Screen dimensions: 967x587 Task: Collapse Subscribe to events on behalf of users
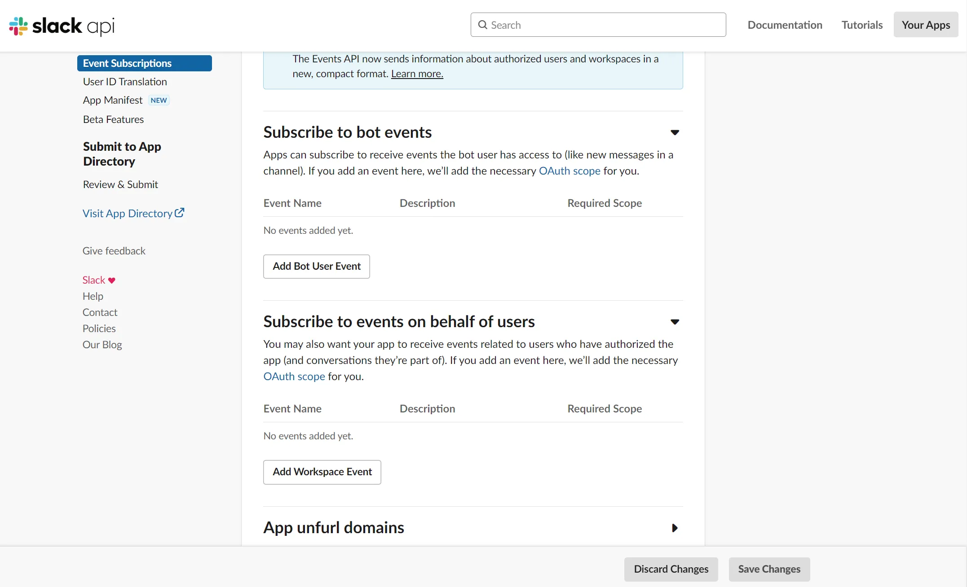675,322
